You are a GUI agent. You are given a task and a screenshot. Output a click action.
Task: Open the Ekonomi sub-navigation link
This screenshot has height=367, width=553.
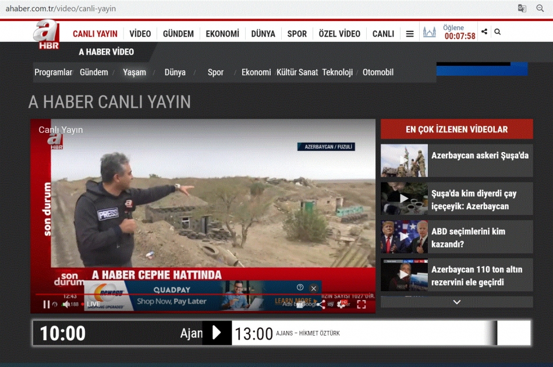256,72
